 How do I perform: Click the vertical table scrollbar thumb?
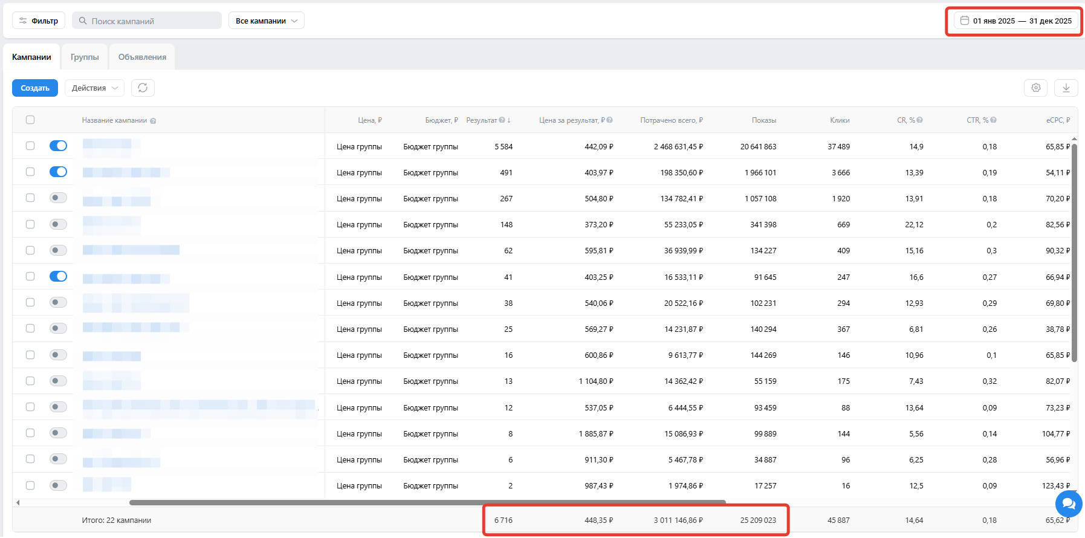point(1075,253)
